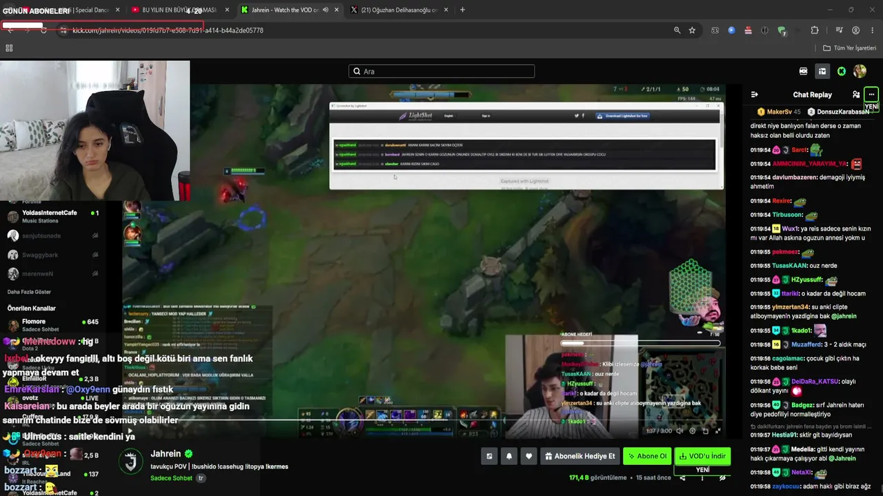Screen dimensions: 883x496
Task: Close the Oğuzhan Delihasanoğlu tab
Action: [446, 10]
